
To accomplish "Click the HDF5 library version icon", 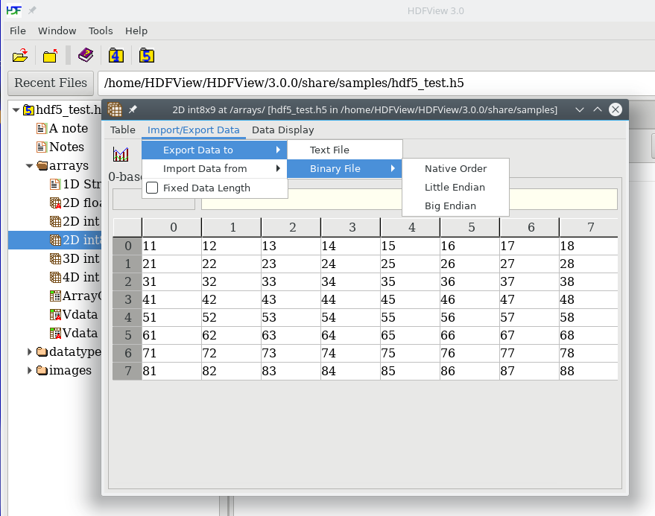I will pyautogui.click(x=147, y=56).
